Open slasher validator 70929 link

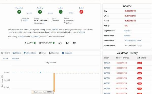(26, 20)
